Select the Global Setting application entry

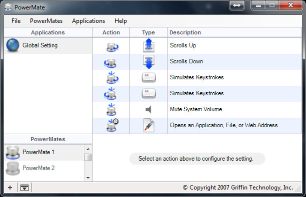[48, 45]
